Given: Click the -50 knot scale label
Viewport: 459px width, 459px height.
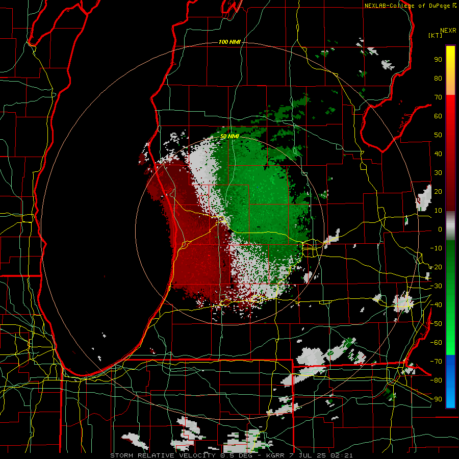Looking at the screenshot, I should [x=436, y=324].
